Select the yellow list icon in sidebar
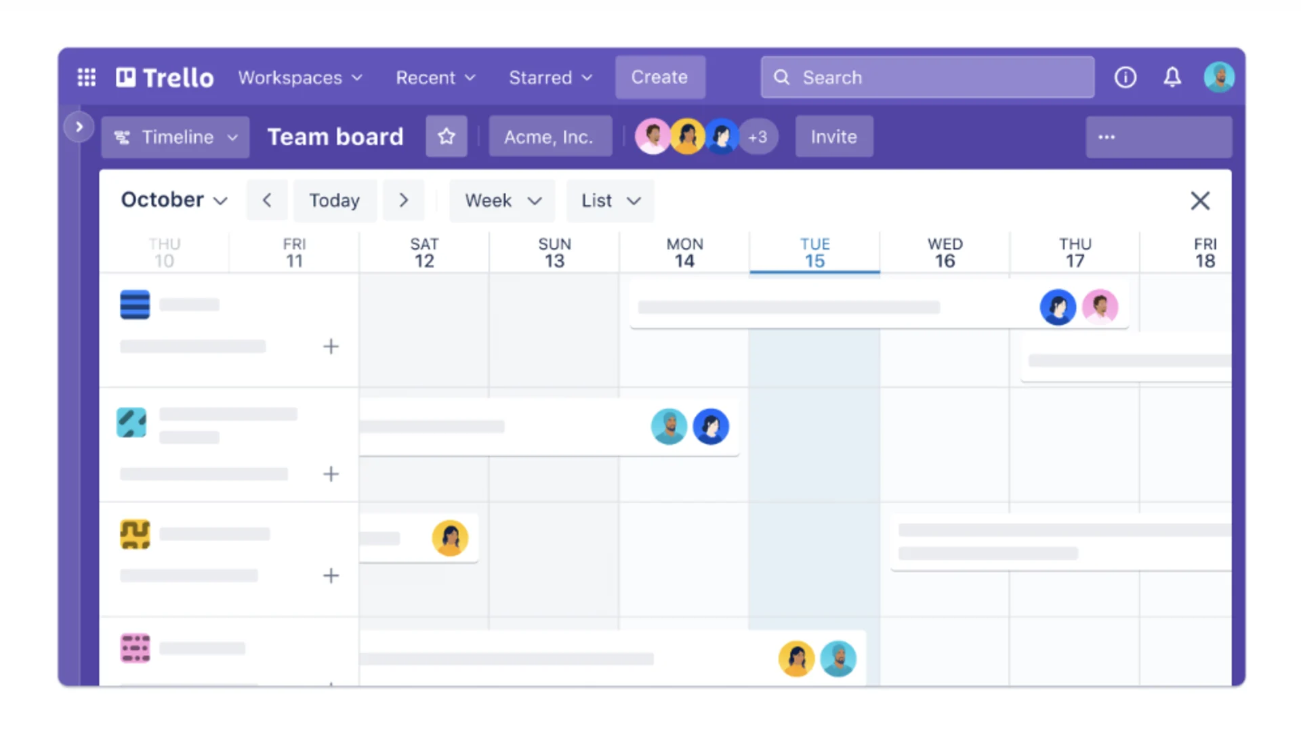 [x=134, y=534]
